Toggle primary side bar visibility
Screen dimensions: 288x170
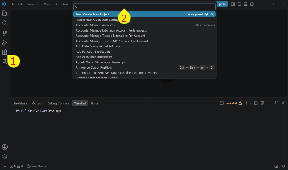(x=239, y=4)
